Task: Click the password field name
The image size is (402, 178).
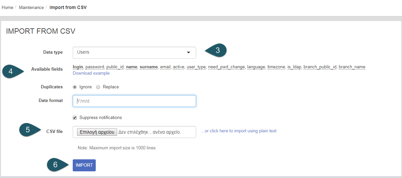Action: pos(95,67)
